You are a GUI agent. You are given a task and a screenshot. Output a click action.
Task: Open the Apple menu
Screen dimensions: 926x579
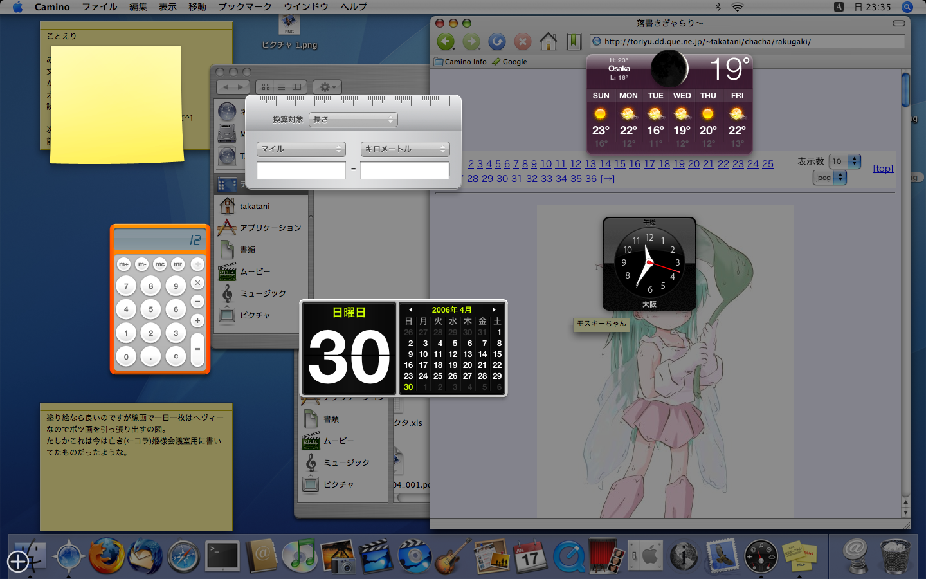[17, 7]
